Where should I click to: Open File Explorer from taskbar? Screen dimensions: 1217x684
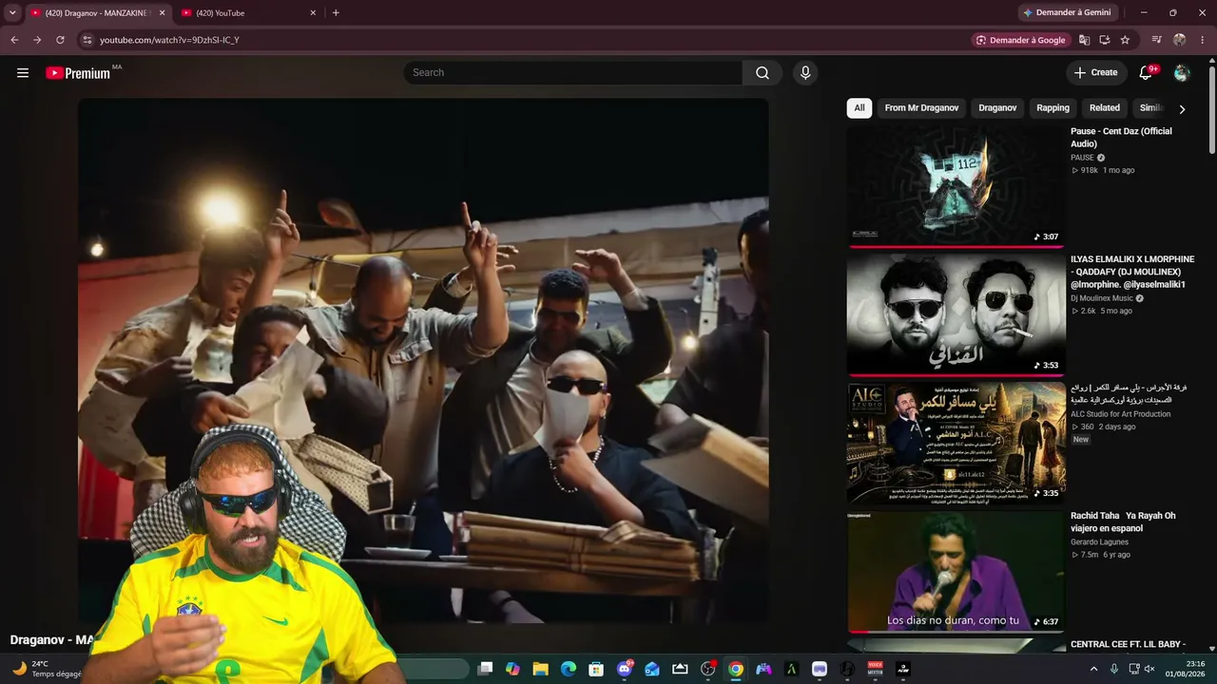coord(540,669)
